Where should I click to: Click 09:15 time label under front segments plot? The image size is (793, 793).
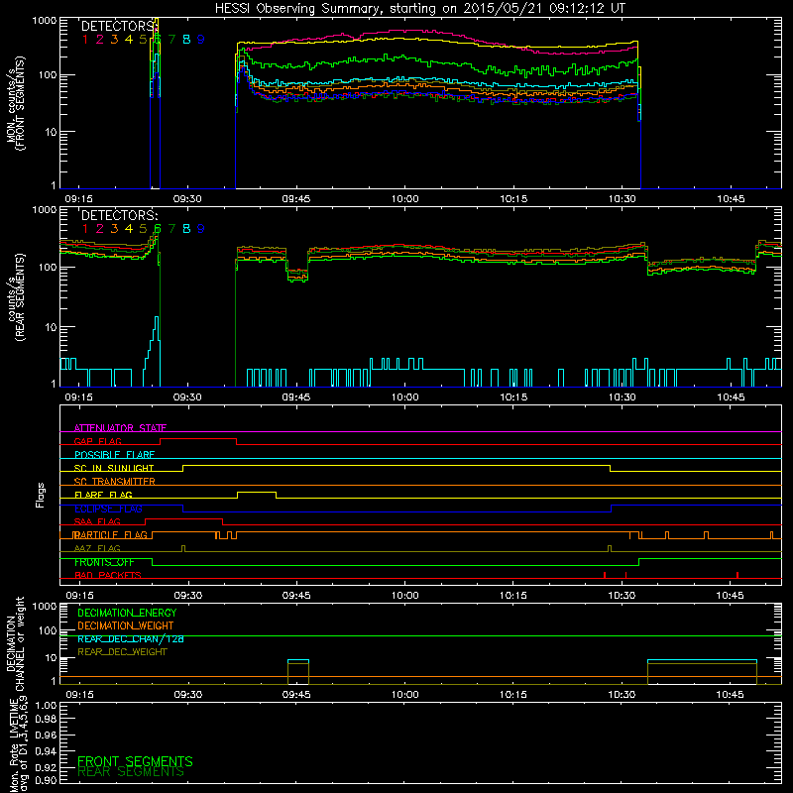pyautogui.click(x=79, y=199)
